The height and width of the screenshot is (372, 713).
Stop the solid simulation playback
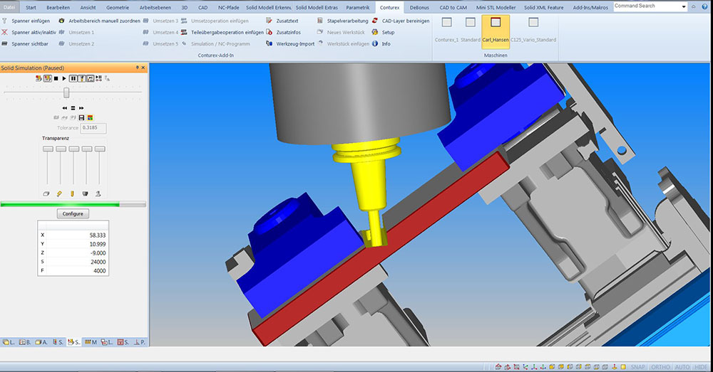tap(56, 78)
